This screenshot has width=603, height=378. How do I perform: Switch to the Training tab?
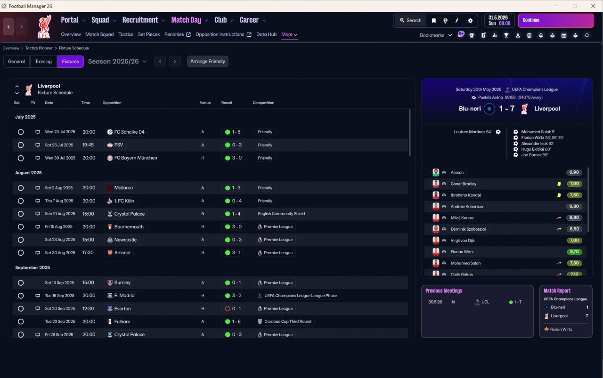[43, 62]
